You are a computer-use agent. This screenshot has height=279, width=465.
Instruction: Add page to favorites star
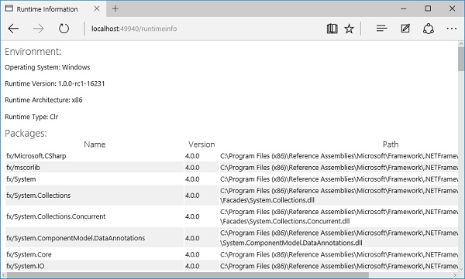349,29
